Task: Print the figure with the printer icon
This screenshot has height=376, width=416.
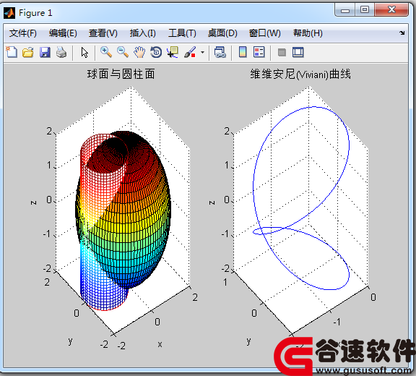Action: click(61, 52)
